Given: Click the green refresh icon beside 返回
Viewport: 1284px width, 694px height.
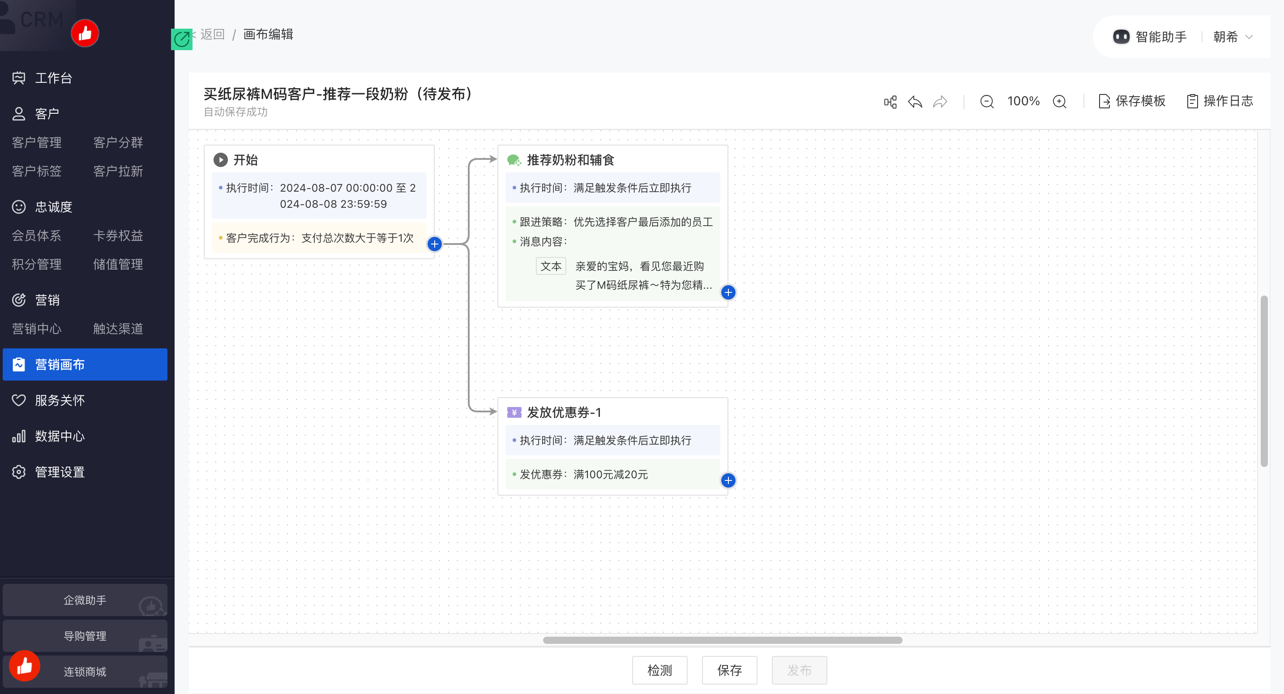Looking at the screenshot, I should tap(181, 39).
